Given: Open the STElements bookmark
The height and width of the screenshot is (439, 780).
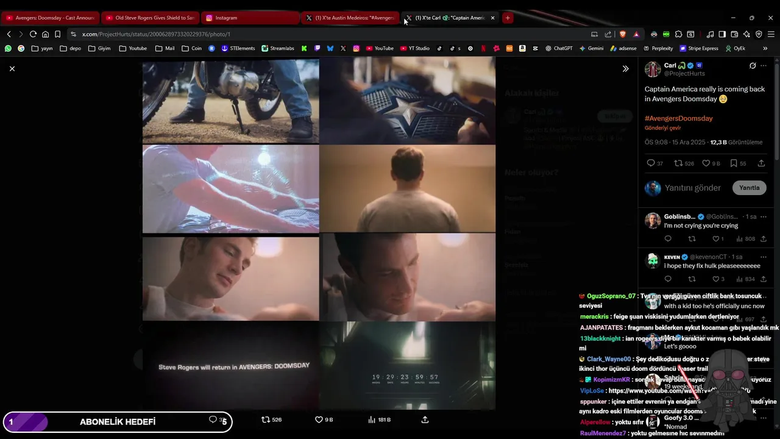Looking at the screenshot, I should point(238,48).
